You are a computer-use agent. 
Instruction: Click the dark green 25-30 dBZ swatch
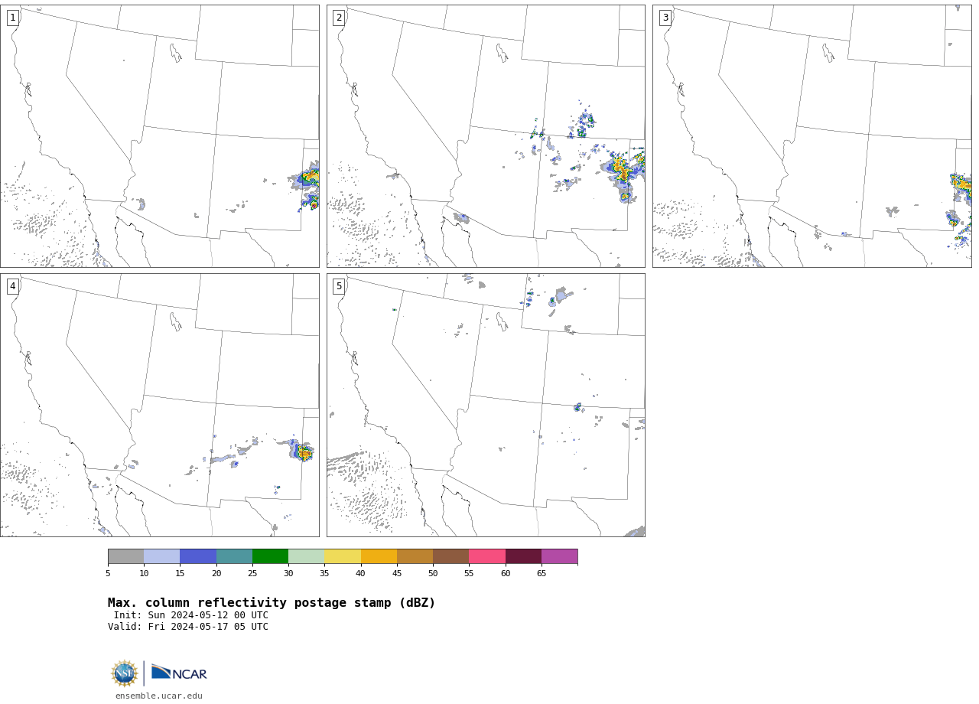(271, 556)
